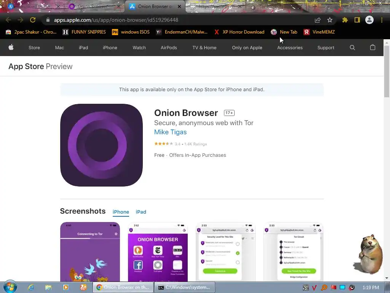Viewport: 390px width, 293px height.
Task: Open the Chrome profile avatar
Action: click(369, 20)
